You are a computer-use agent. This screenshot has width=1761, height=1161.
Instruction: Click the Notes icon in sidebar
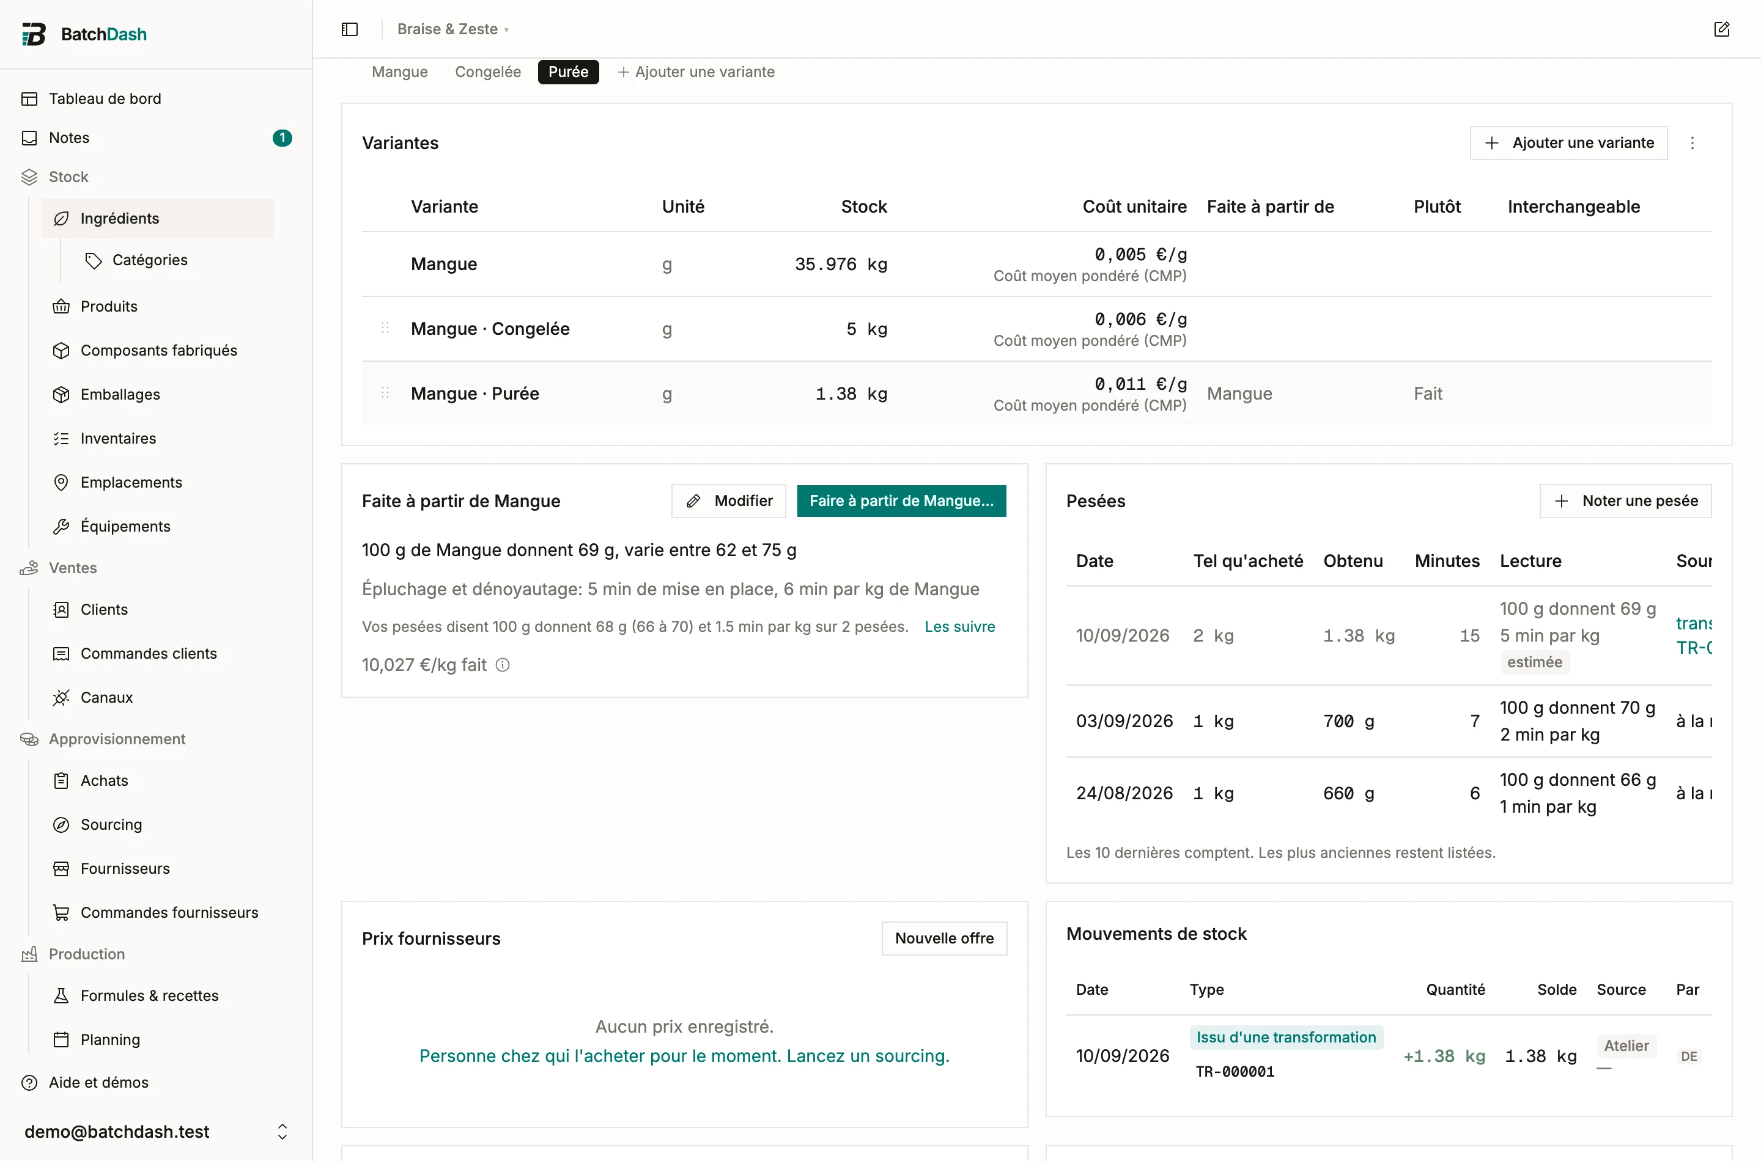[x=29, y=137]
